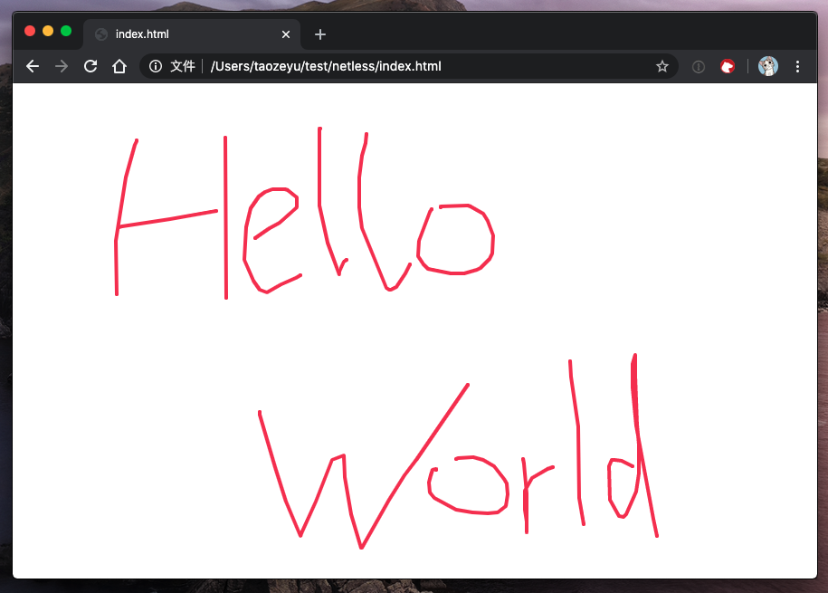Viewport: 828px width, 593px height.
Task: Go back to the previous page
Action: tap(33, 66)
